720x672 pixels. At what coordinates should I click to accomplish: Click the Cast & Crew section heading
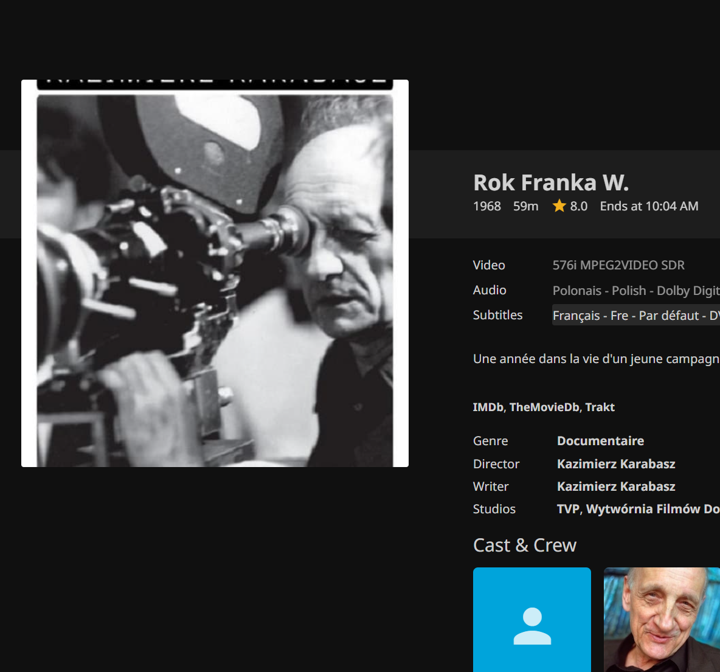pos(525,546)
